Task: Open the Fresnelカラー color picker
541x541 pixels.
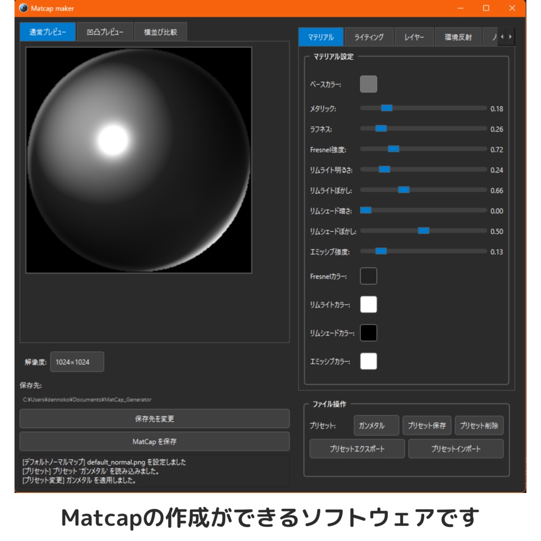Action: click(368, 276)
